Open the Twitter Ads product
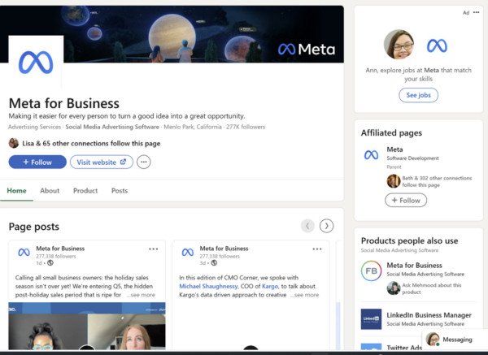This screenshot has height=355, width=488. click(x=404, y=348)
